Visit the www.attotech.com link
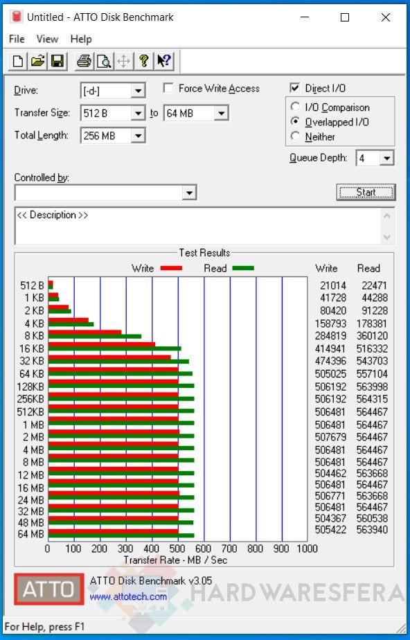 pos(128,597)
